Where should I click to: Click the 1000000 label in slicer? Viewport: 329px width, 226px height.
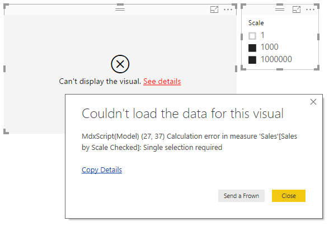pos(276,59)
